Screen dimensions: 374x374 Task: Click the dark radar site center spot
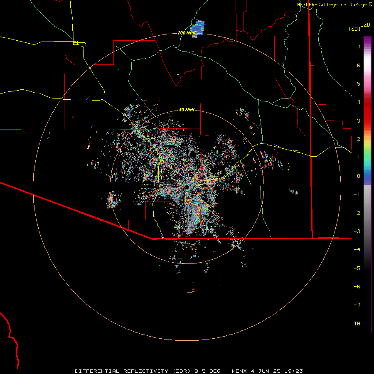point(187,186)
